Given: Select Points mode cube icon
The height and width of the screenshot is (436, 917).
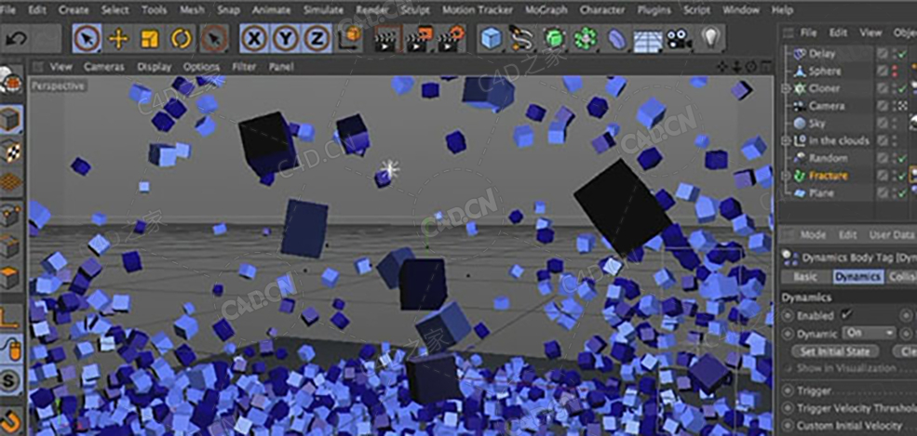Looking at the screenshot, I should 11,217.
